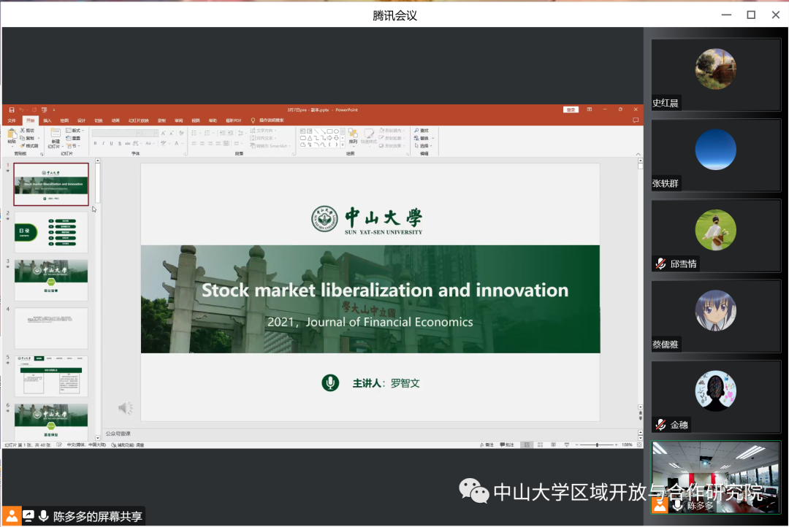Toggle Bold formatting in the font group

click(95, 143)
